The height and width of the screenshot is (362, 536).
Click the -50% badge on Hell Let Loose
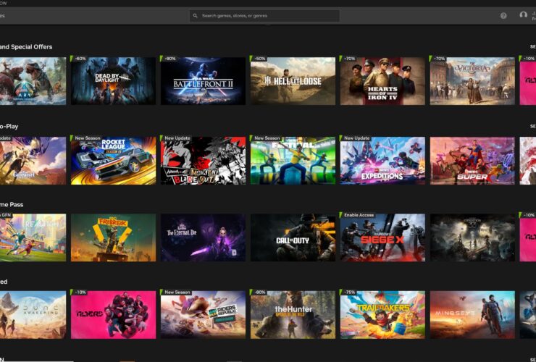[x=259, y=59]
